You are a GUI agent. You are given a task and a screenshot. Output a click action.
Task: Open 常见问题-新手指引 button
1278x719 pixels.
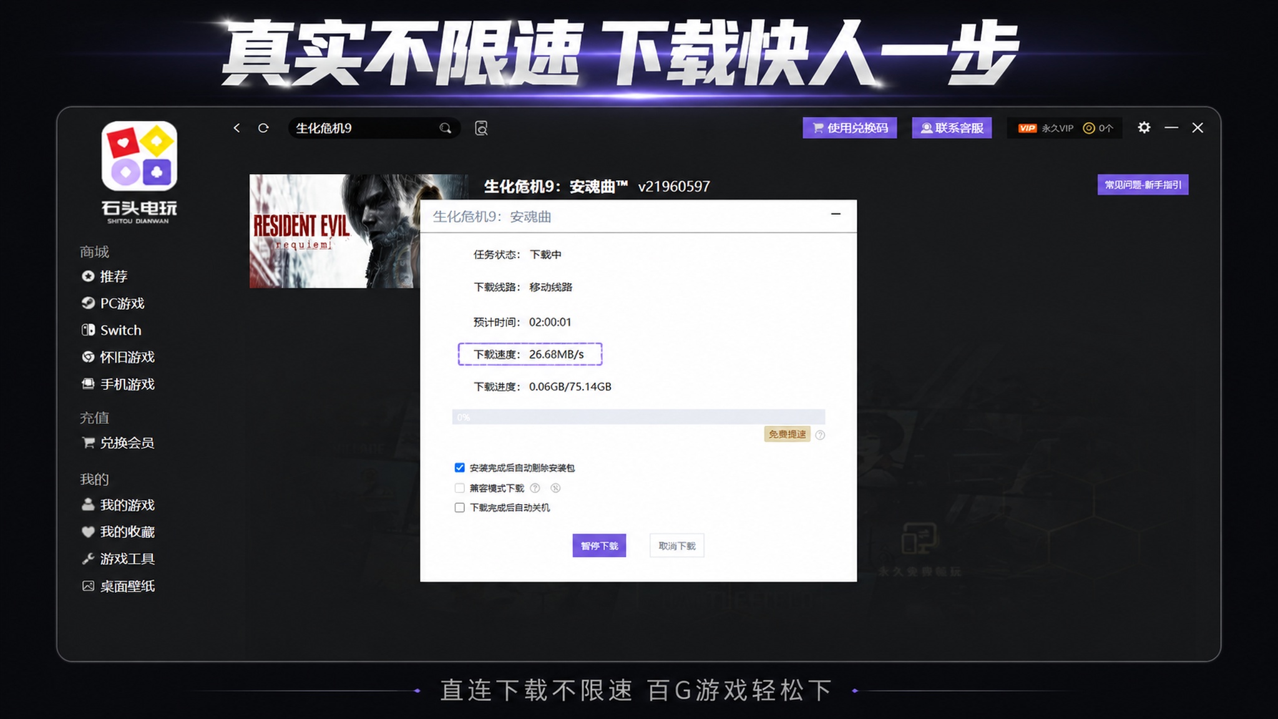(x=1143, y=185)
